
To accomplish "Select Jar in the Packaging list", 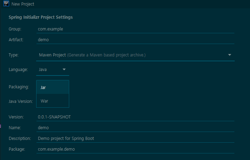I will coord(53,87).
